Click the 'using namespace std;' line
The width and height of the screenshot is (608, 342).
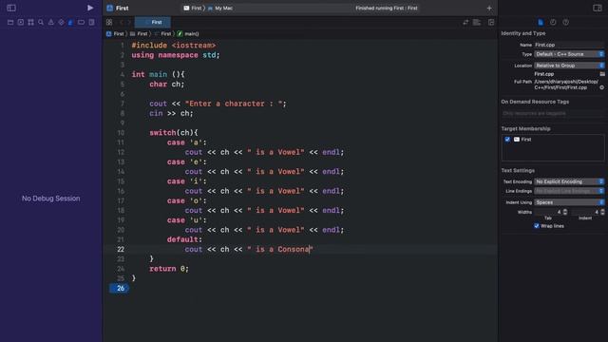[x=176, y=55]
